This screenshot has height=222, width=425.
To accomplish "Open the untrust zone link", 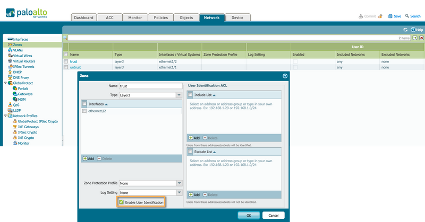I will 75,67.
